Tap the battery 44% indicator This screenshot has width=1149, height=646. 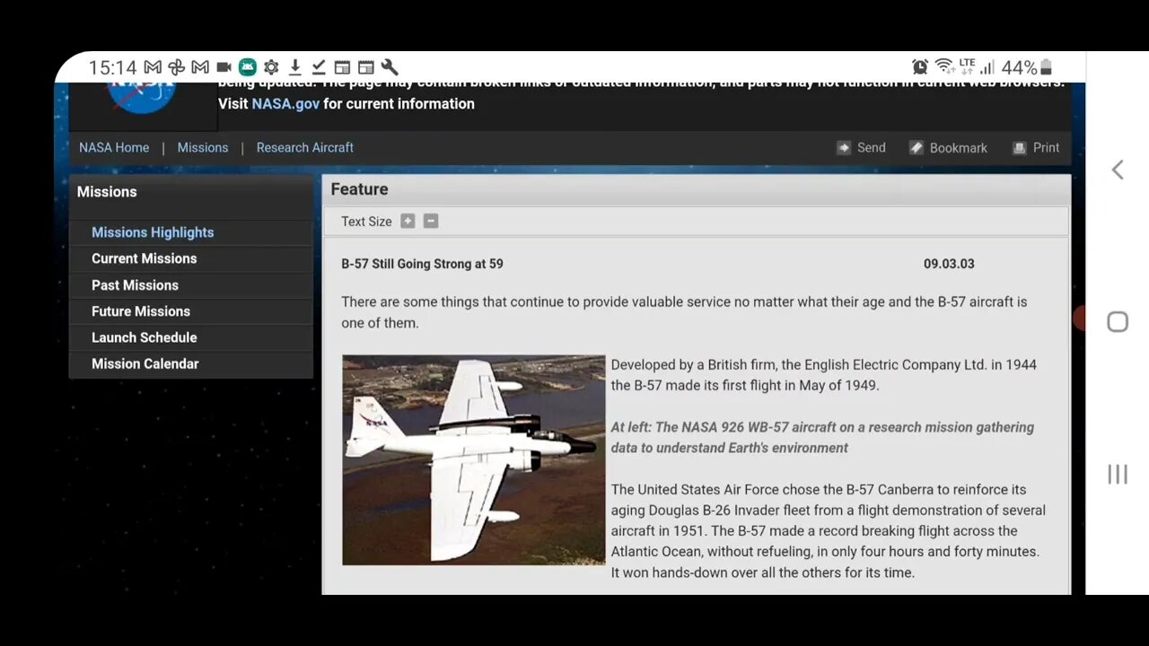click(1027, 68)
